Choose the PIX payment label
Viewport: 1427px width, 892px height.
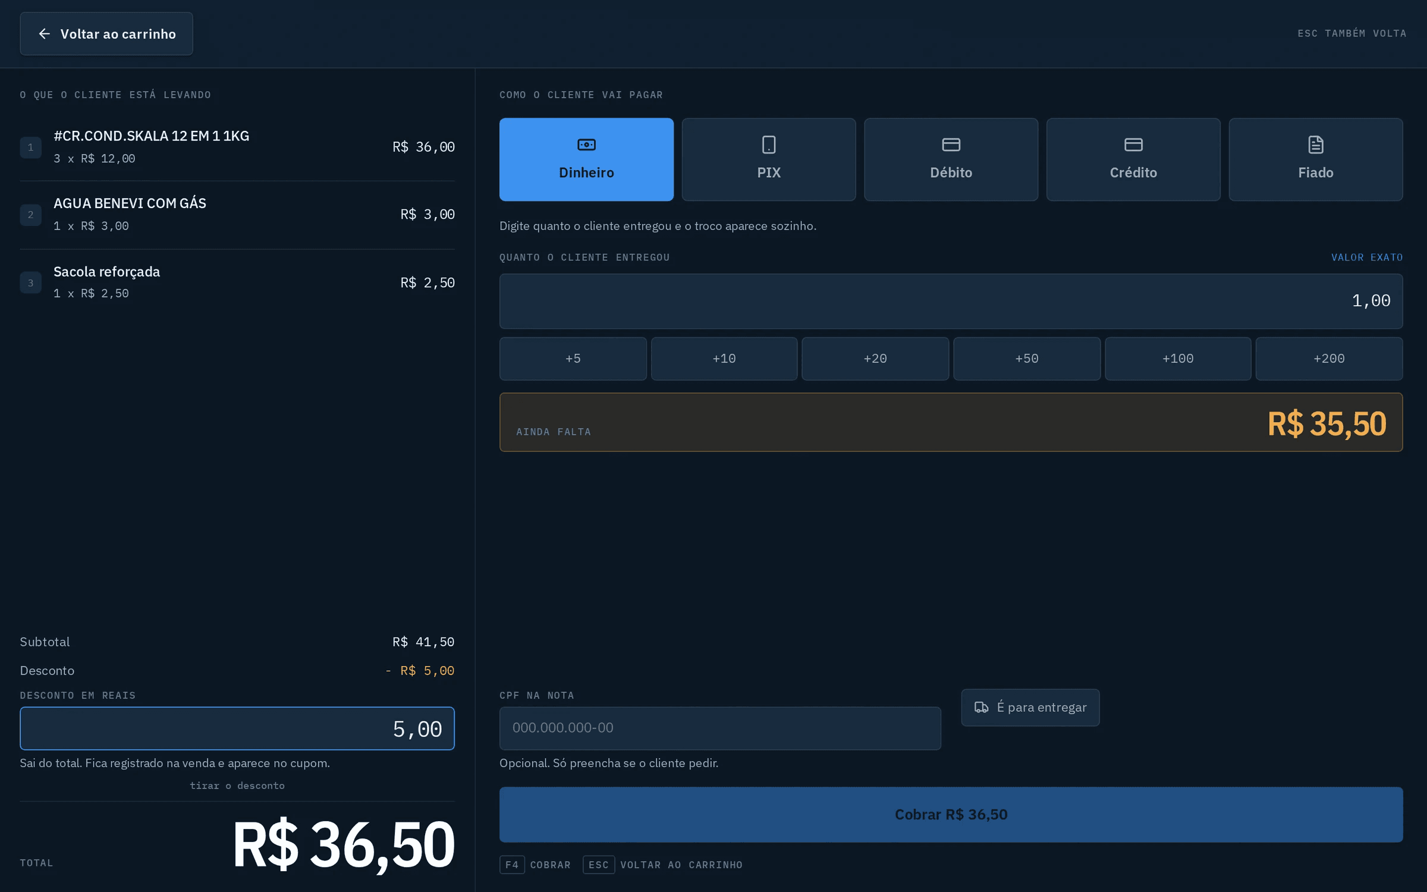click(x=768, y=172)
